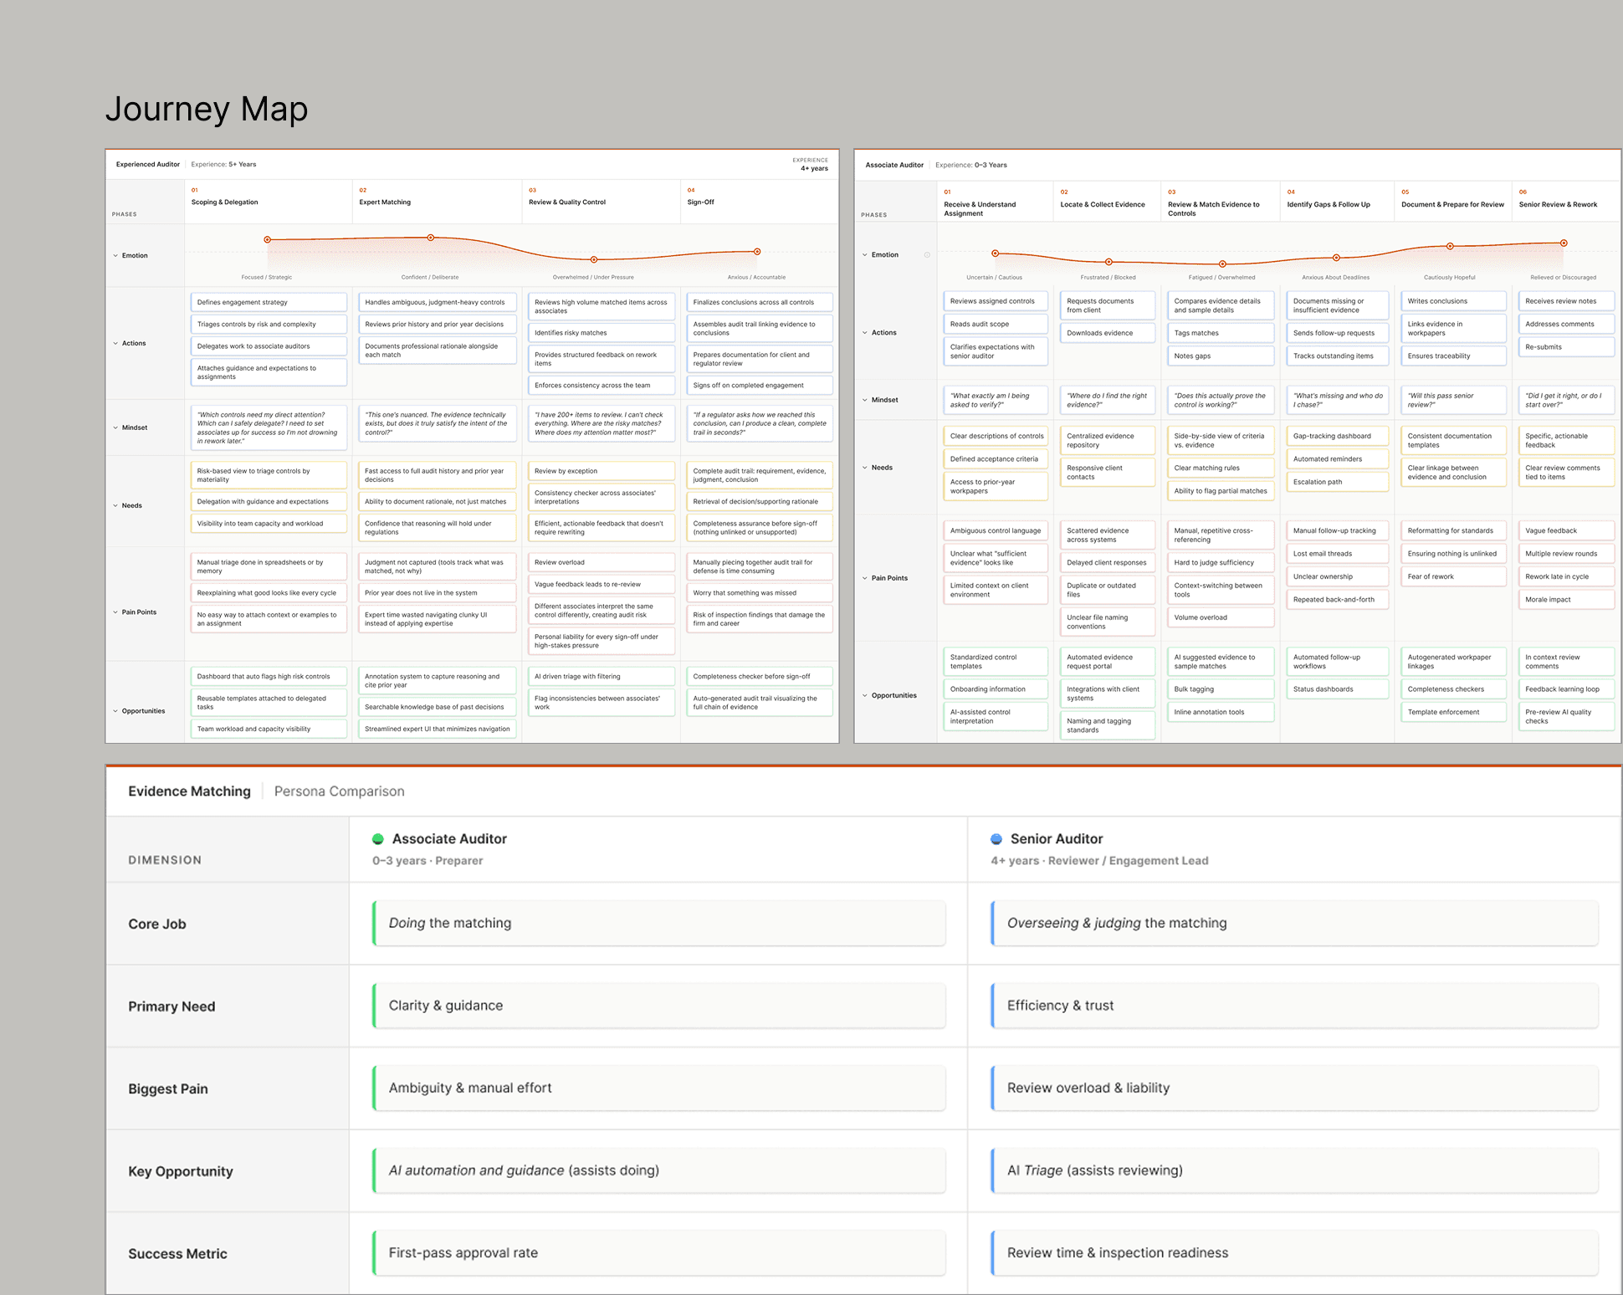Click the 'Escalation path' need card
This screenshot has width=1623, height=1295.
(1337, 483)
